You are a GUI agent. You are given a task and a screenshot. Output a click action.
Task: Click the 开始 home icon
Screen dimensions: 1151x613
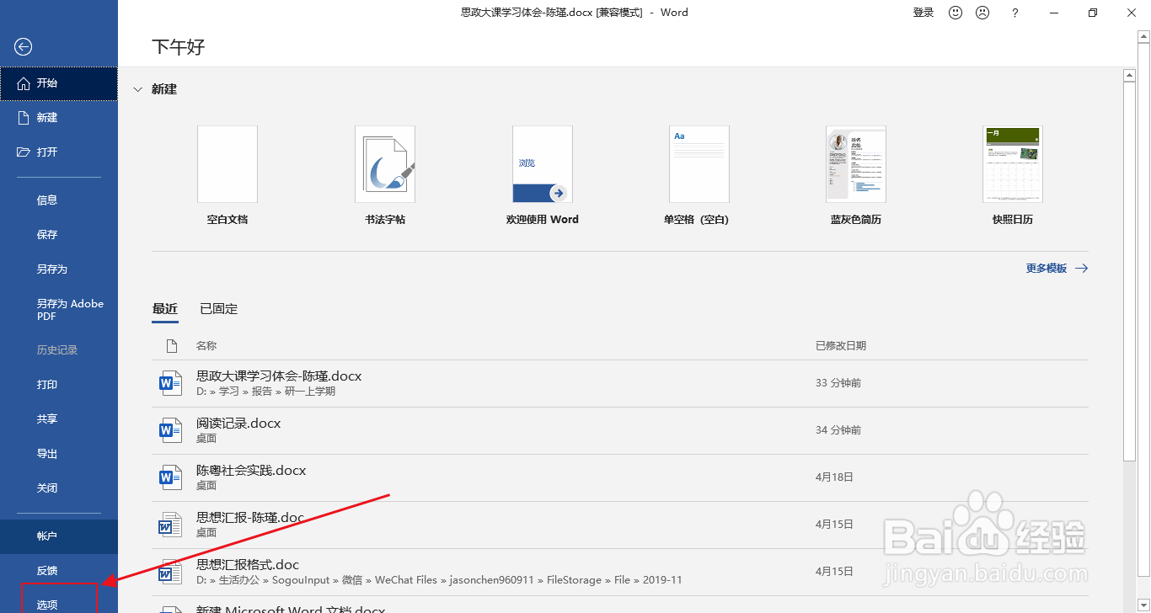tap(24, 83)
